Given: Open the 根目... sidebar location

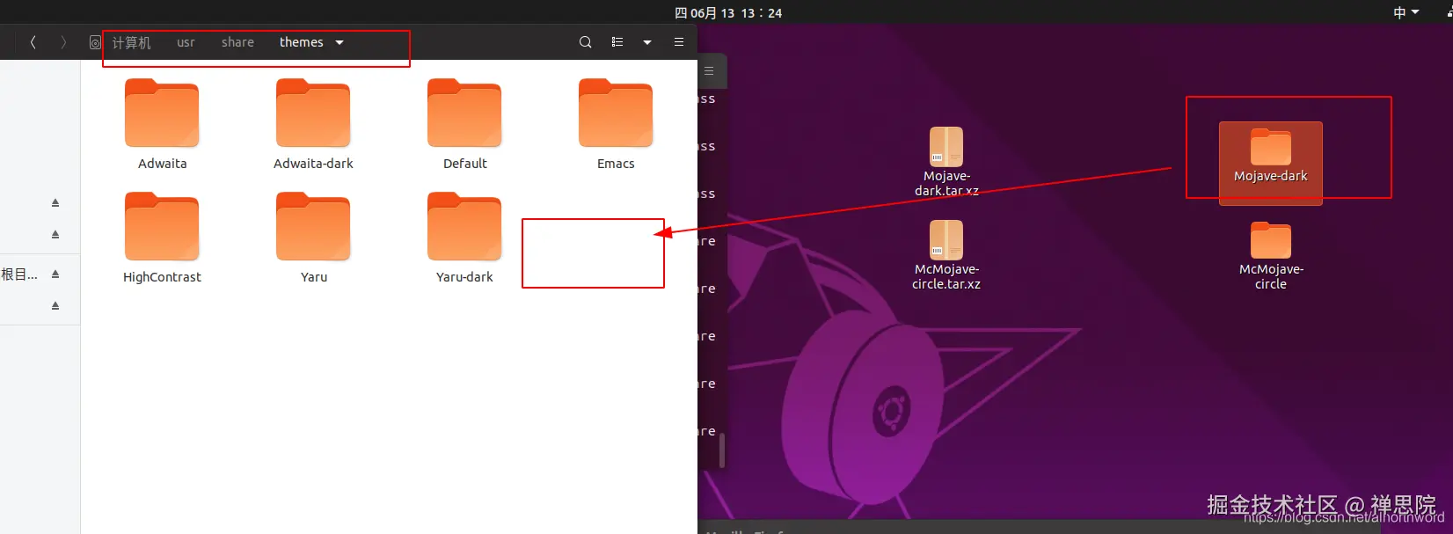Looking at the screenshot, I should (x=19, y=274).
